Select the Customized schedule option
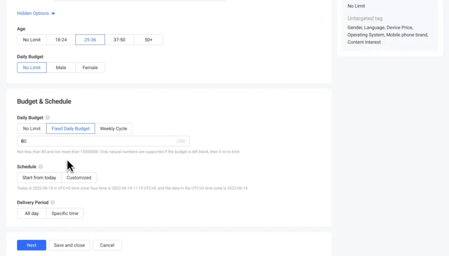449x256 pixels. [x=79, y=178]
